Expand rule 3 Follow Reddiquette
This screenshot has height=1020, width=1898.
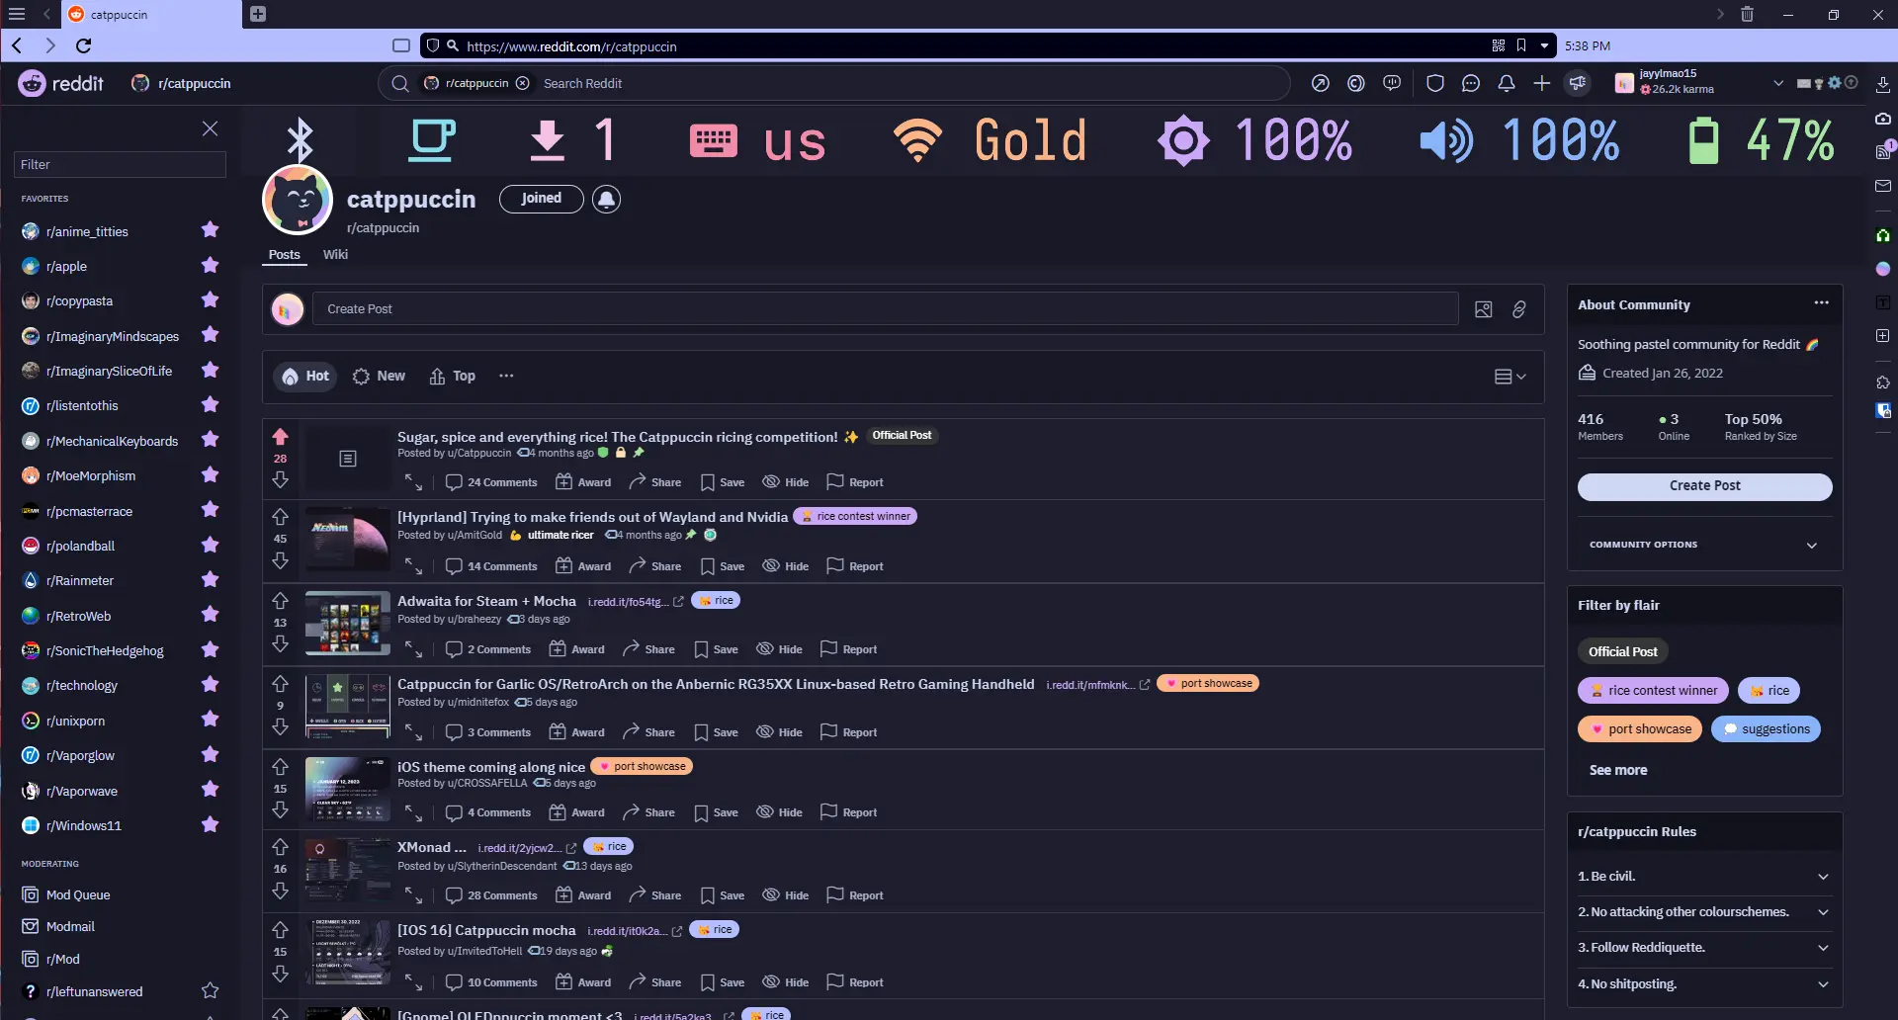(x=1705, y=948)
